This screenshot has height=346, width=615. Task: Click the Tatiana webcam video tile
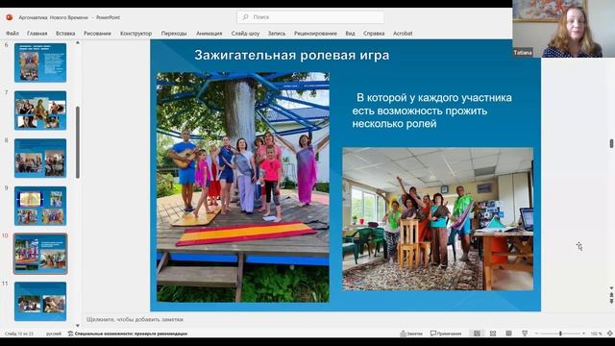563,29
